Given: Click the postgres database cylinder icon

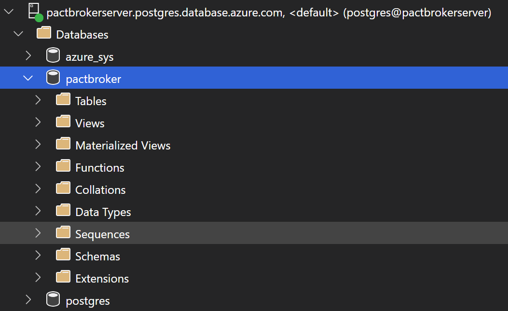Looking at the screenshot, I should [53, 299].
